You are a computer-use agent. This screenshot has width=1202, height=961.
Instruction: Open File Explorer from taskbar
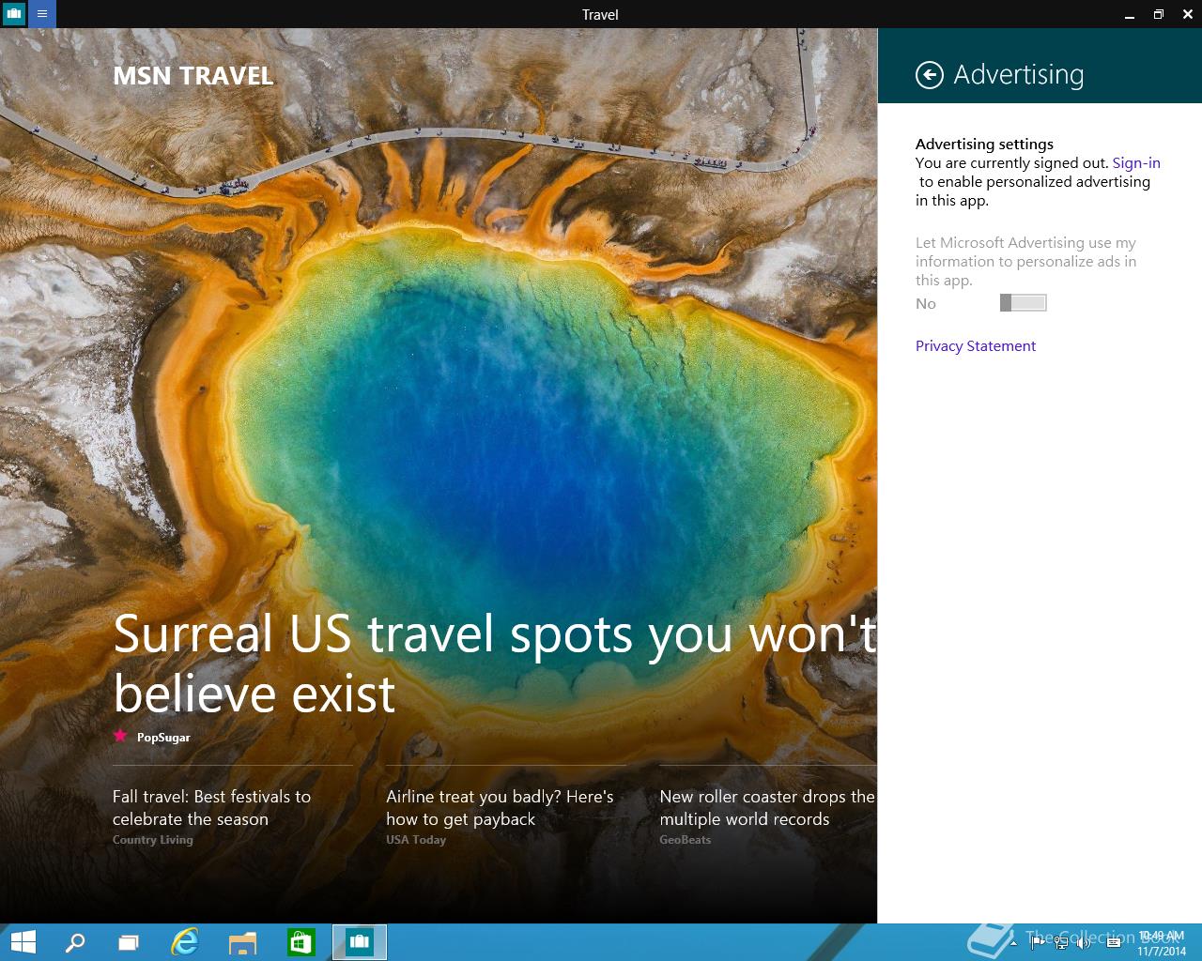[x=242, y=942]
